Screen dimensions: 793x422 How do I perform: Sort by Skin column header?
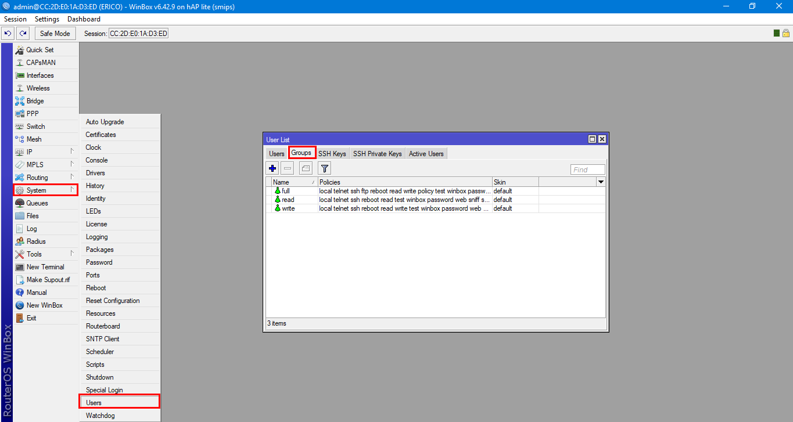(515, 182)
